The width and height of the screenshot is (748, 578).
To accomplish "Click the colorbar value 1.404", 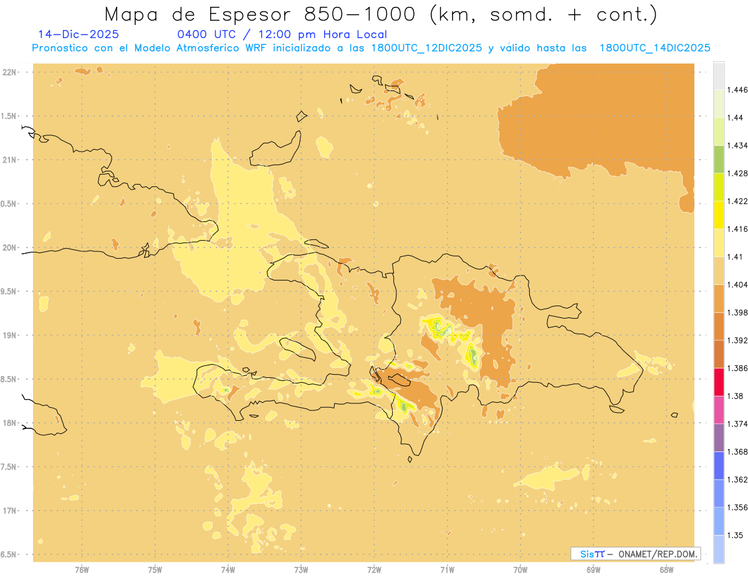I will [x=737, y=284].
